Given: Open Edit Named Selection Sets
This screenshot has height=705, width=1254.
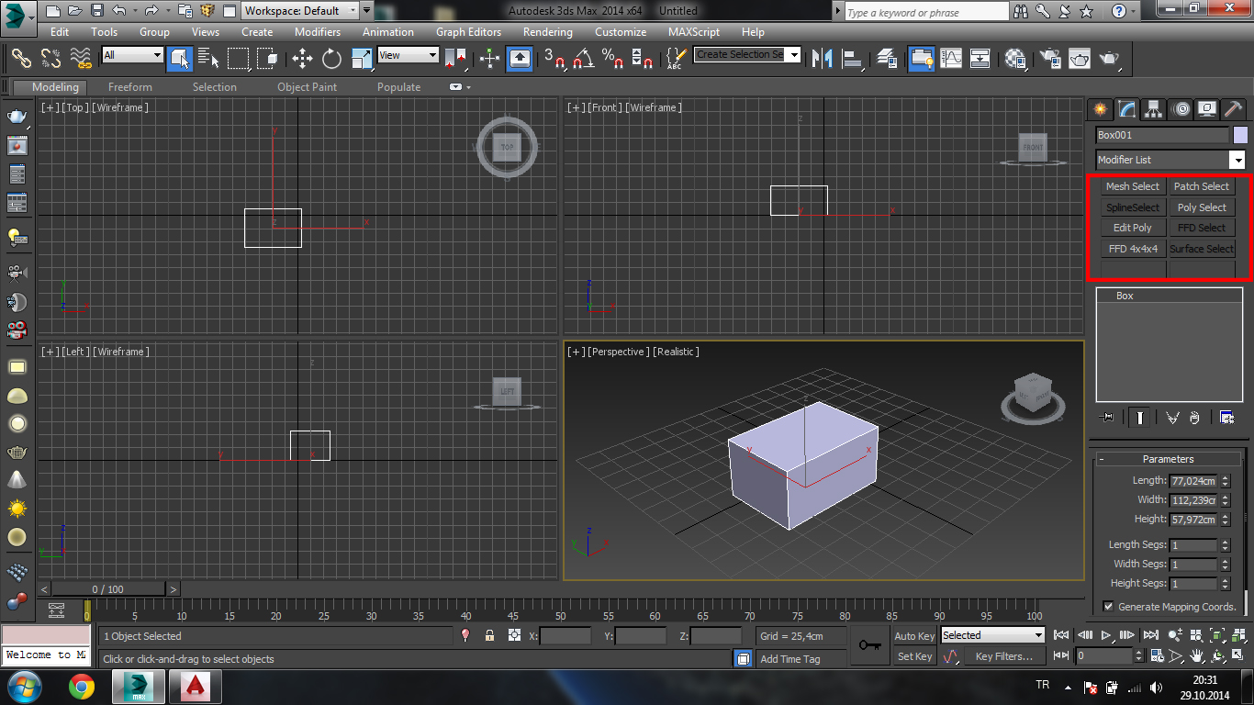Looking at the screenshot, I should [676, 59].
